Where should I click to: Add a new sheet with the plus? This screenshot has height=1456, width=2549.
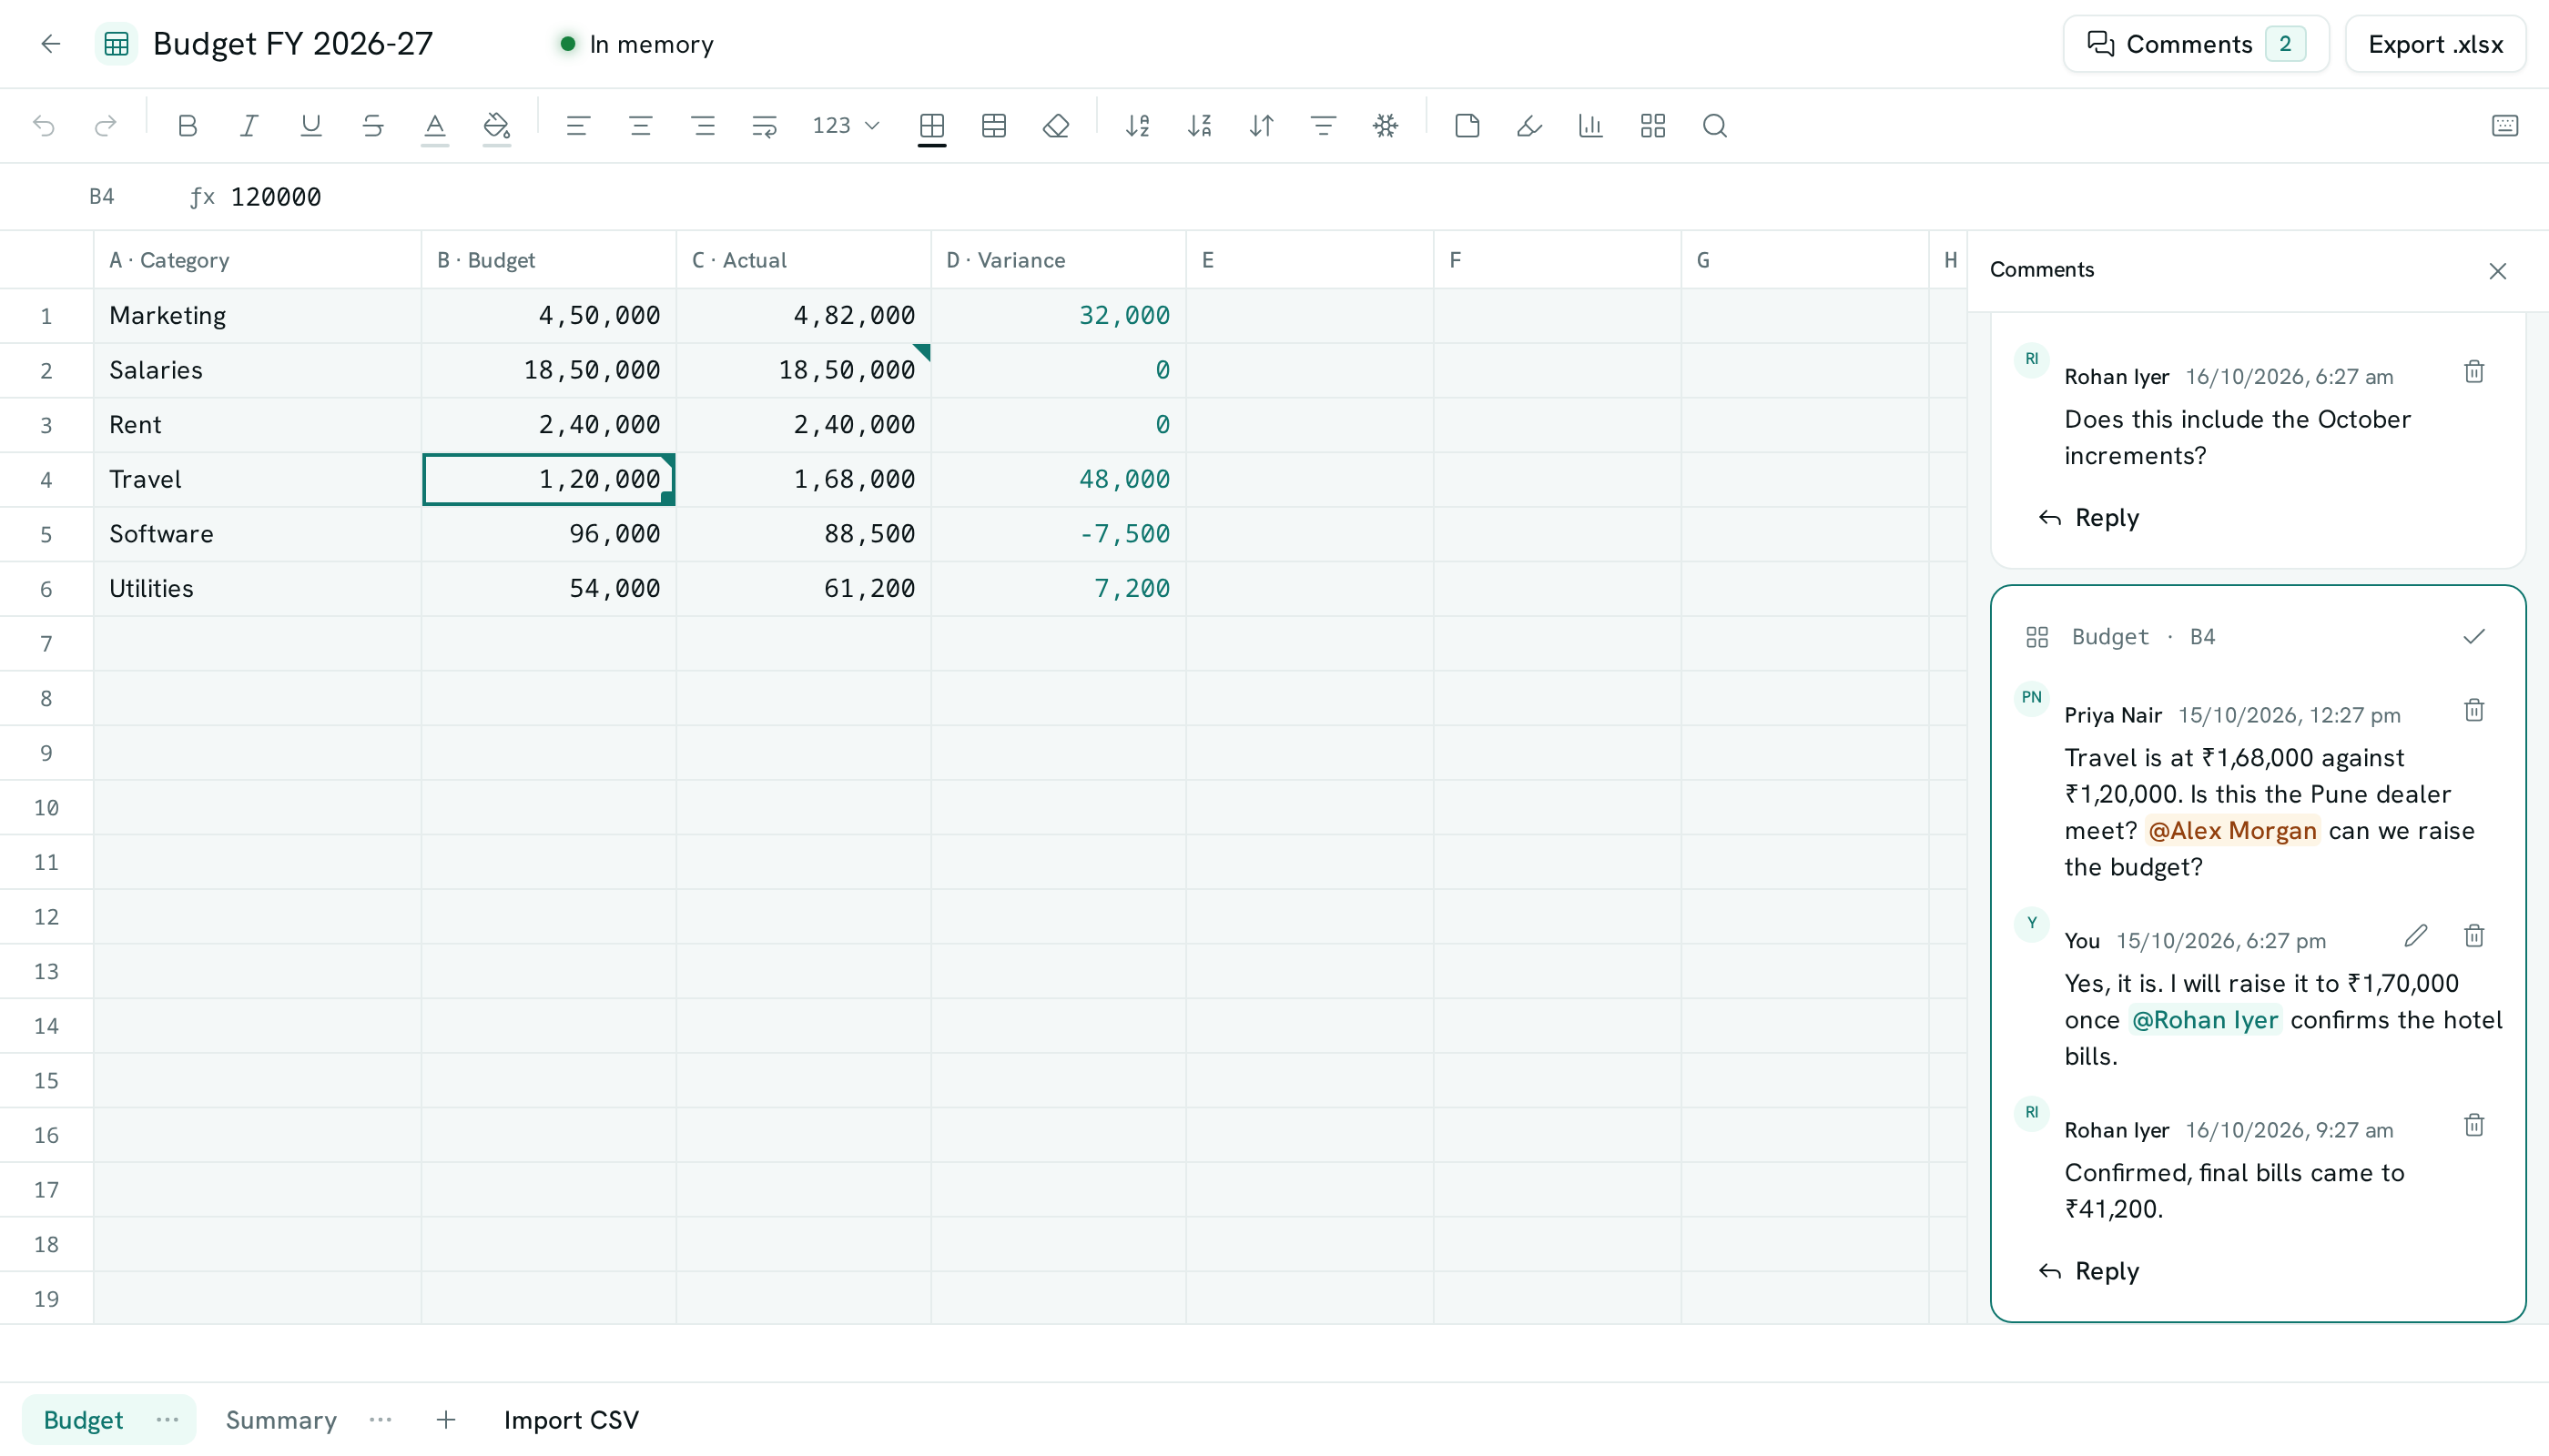pos(446,1420)
